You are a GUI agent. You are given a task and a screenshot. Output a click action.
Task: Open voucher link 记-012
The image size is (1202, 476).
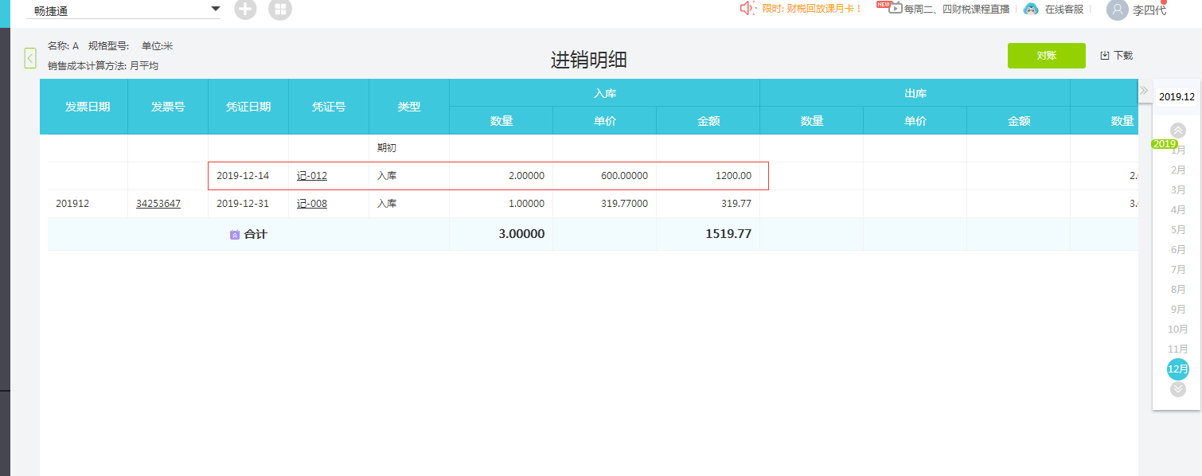pos(312,176)
